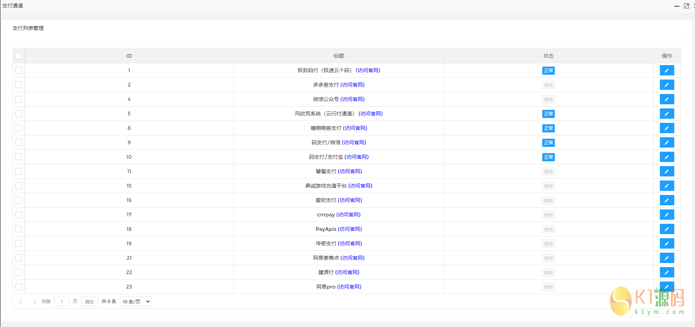This screenshot has height=327, width=695.
Task: Edit the 风吹雨系统 channel entry
Action: (667, 114)
